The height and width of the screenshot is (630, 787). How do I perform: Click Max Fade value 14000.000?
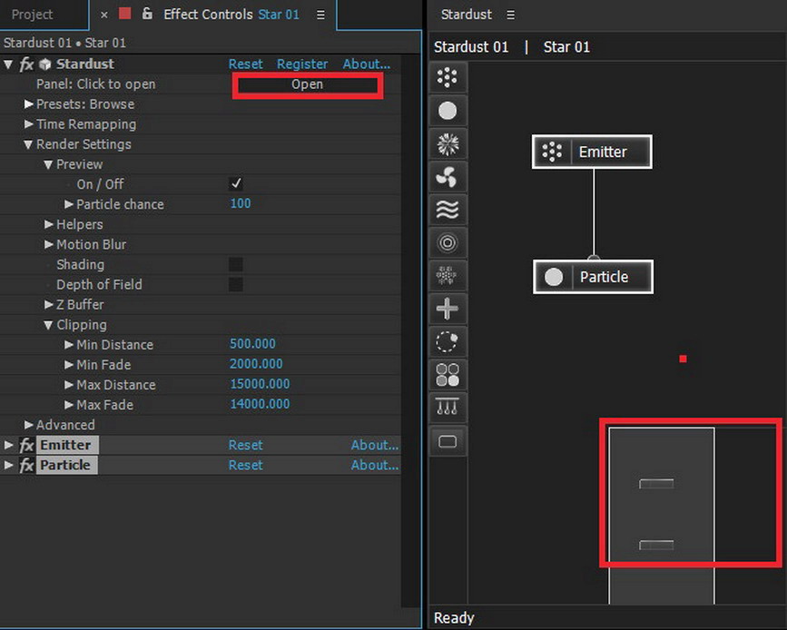pyautogui.click(x=260, y=404)
